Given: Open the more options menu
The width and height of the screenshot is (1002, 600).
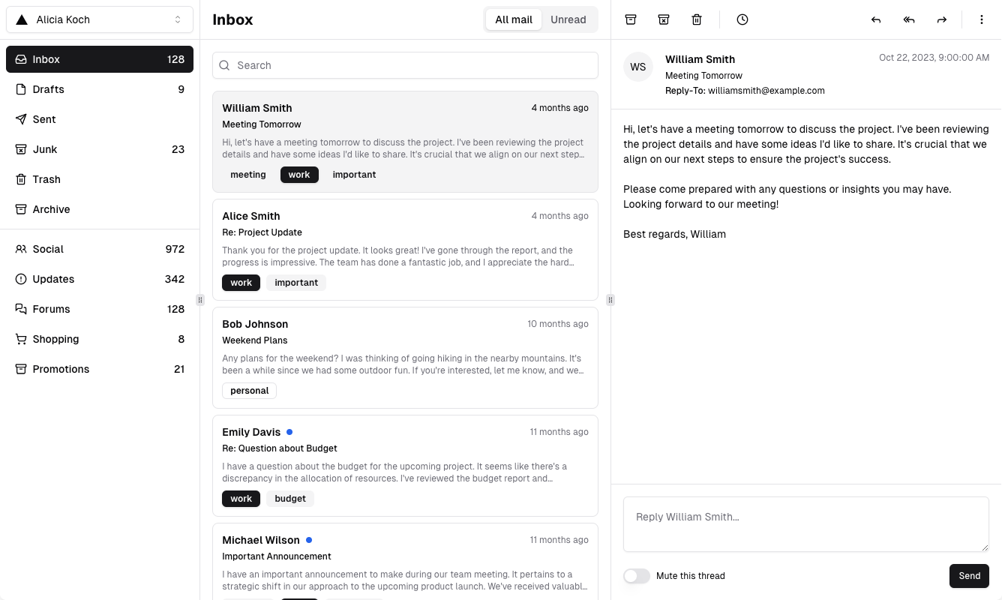Looking at the screenshot, I should point(982,19).
